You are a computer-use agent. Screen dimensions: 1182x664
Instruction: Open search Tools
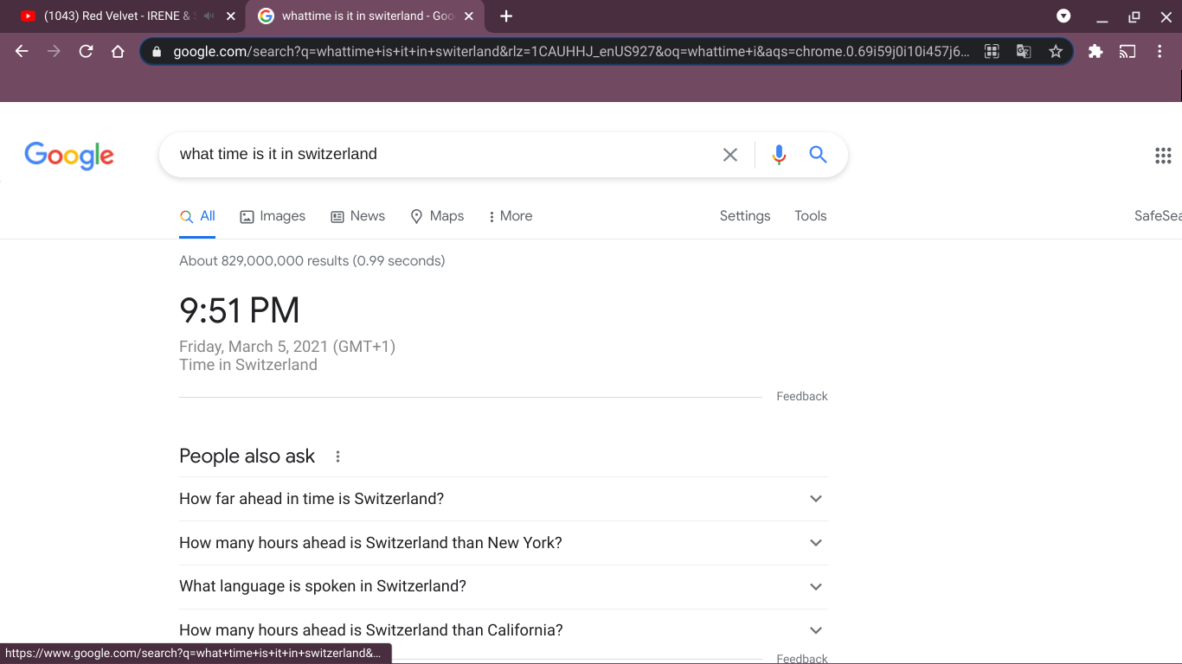click(x=811, y=216)
